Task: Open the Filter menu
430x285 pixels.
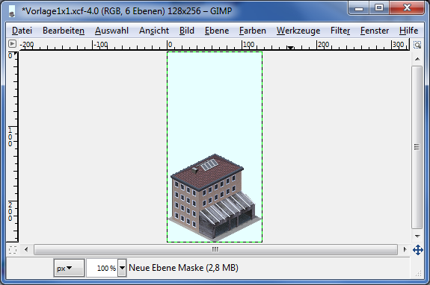Action: click(x=340, y=31)
